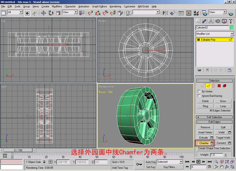Viewport: 236px width, 171px height.
Task: Open the Graph Editors menu
Action: 99,6
